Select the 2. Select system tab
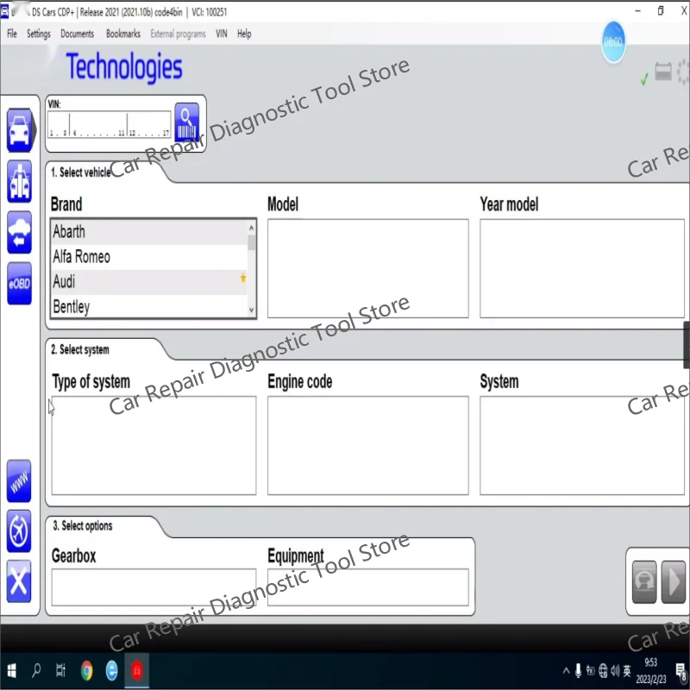The width and height of the screenshot is (690, 690). click(x=80, y=350)
